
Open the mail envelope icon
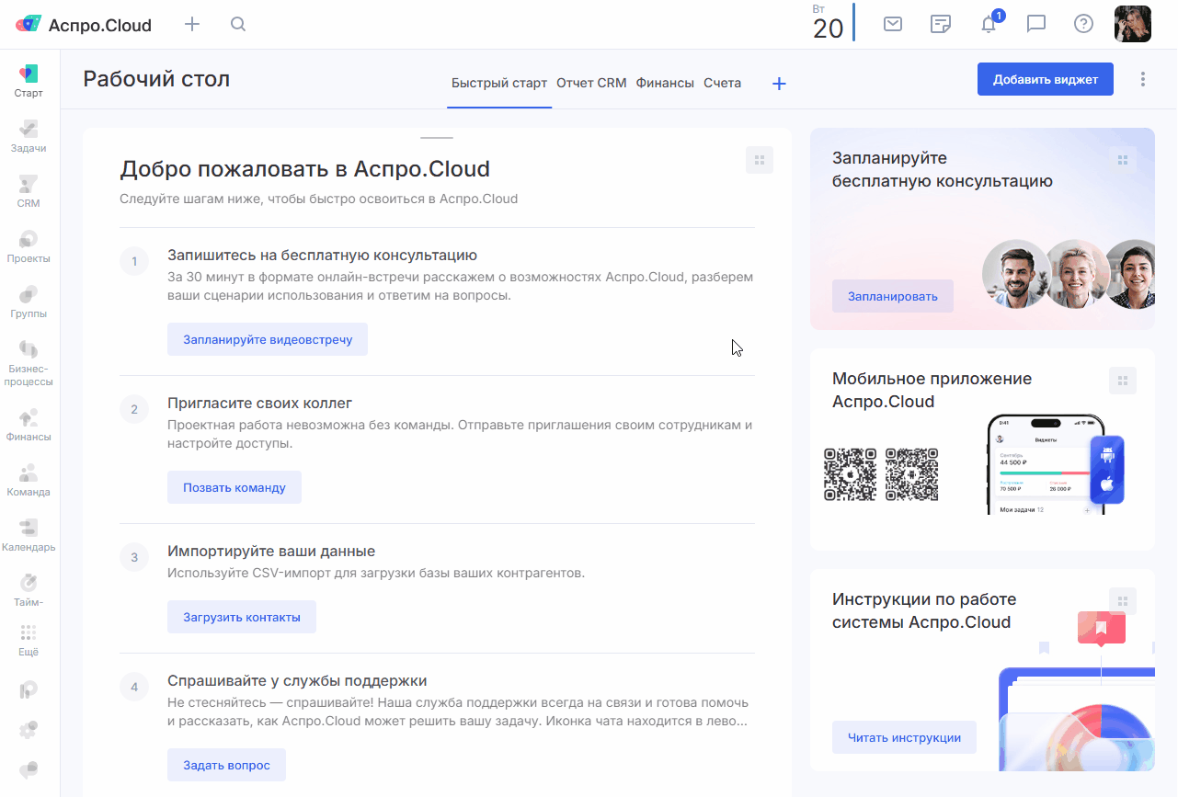[x=892, y=25]
